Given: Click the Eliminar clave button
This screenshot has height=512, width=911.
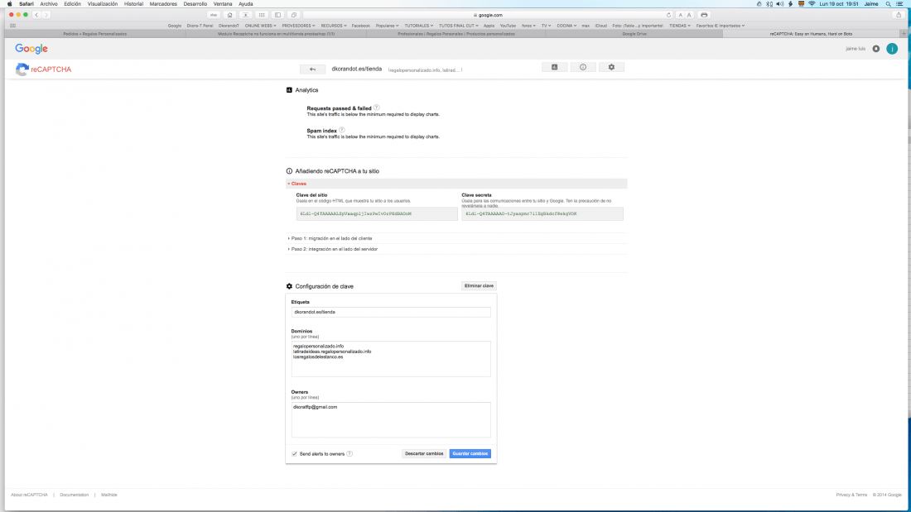Looking at the screenshot, I should tap(480, 286).
